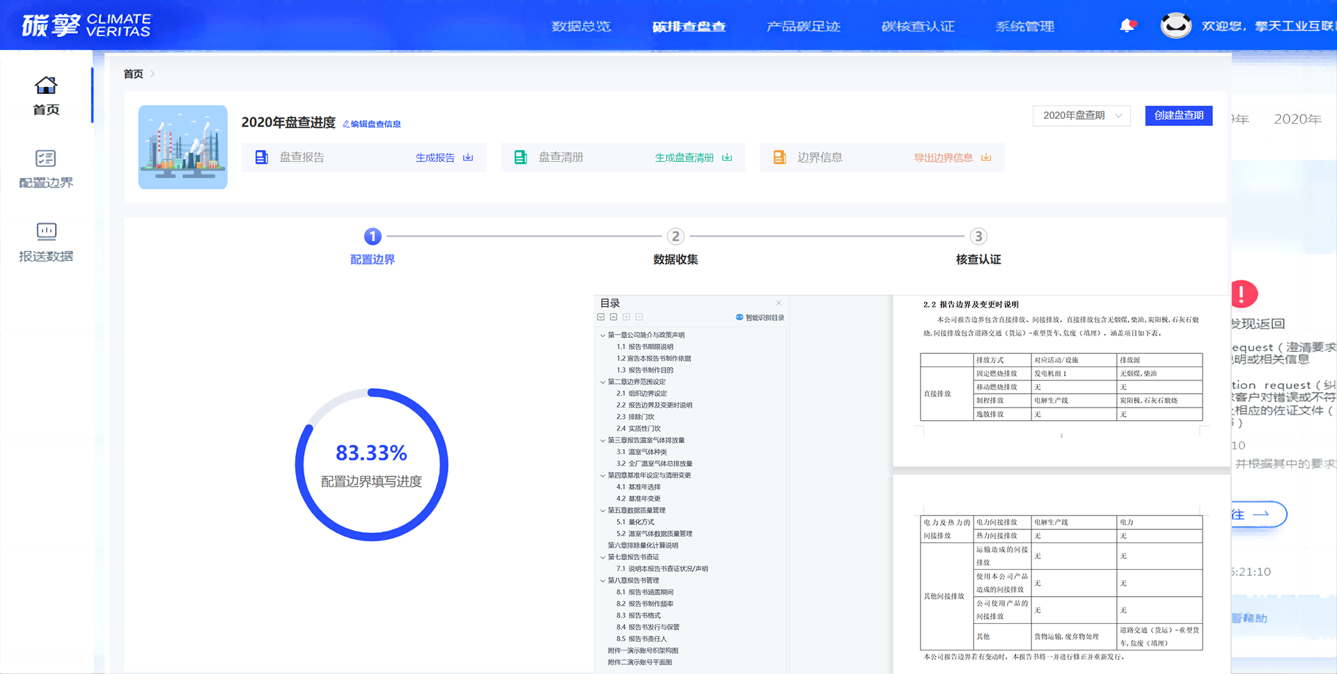Select 1.2 宣告本报告书制作依据
Image resolution: width=1337 pixels, height=674 pixels.
tap(654, 359)
